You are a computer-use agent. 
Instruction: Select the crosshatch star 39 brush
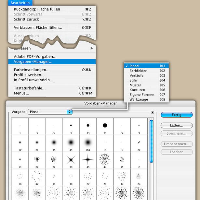[71, 160]
